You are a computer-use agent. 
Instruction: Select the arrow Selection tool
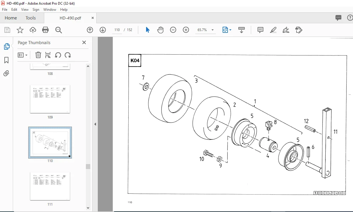[148, 30]
